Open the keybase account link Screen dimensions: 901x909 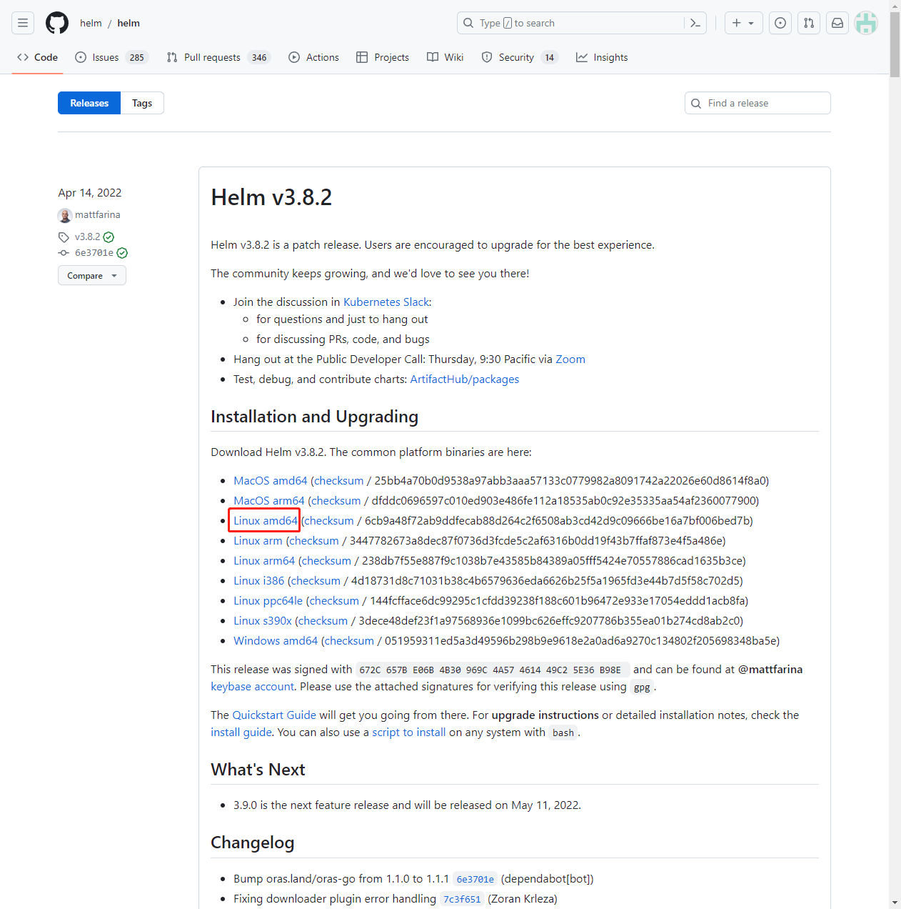tap(252, 687)
